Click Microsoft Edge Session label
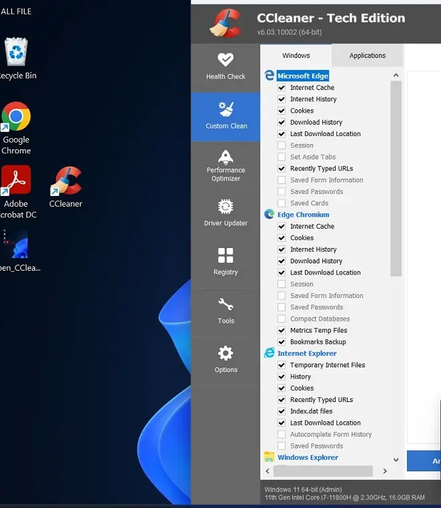441x508 pixels. (302, 145)
